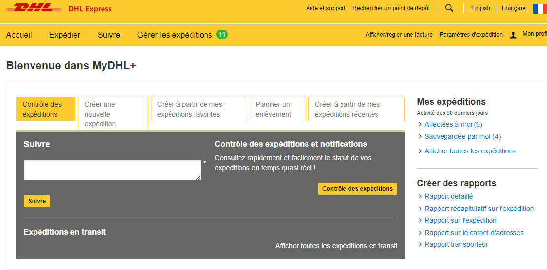Open the Rapport détaillé report link
This screenshot has width=547, height=270.
(x=448, y=196)
